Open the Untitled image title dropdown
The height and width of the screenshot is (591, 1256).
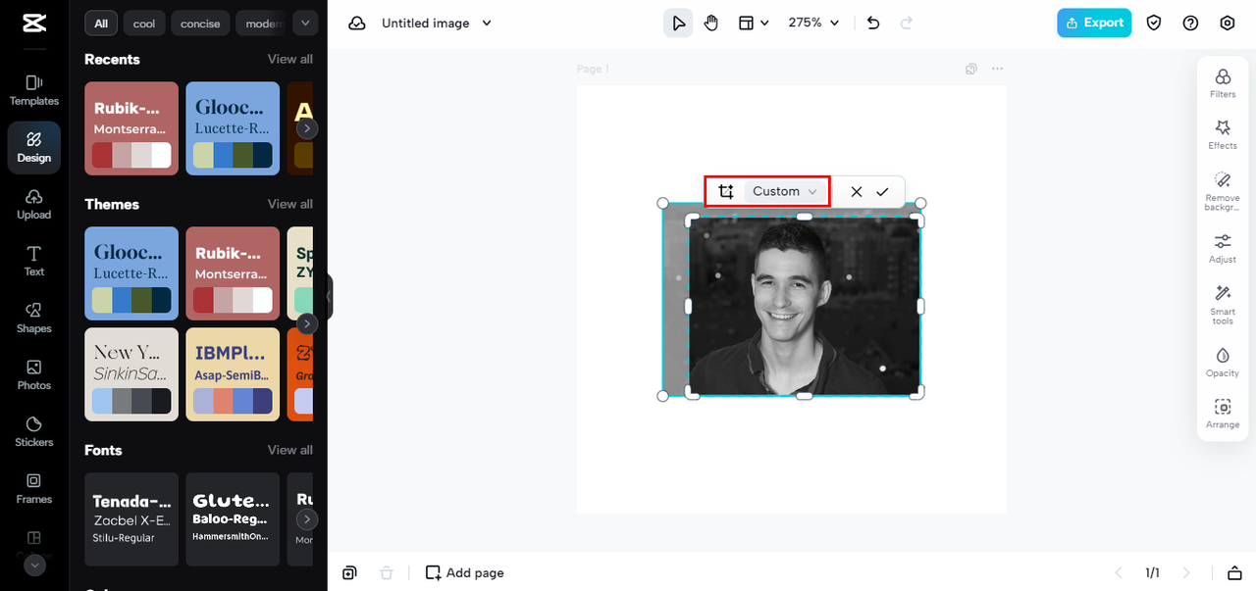tap(437, 23)
